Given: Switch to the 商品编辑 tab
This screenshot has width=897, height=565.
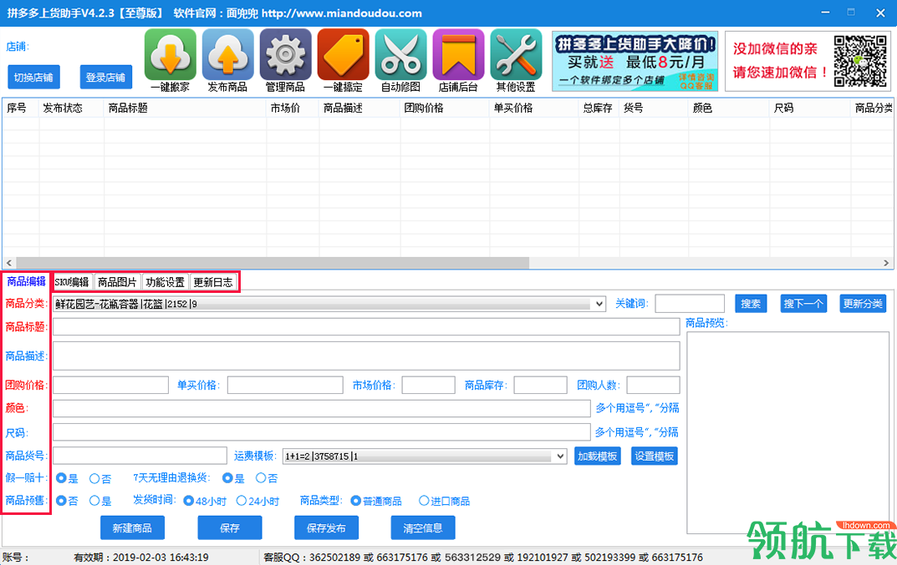Looking at the screenshot, I should pyautogui.click(x=26, y=281).
